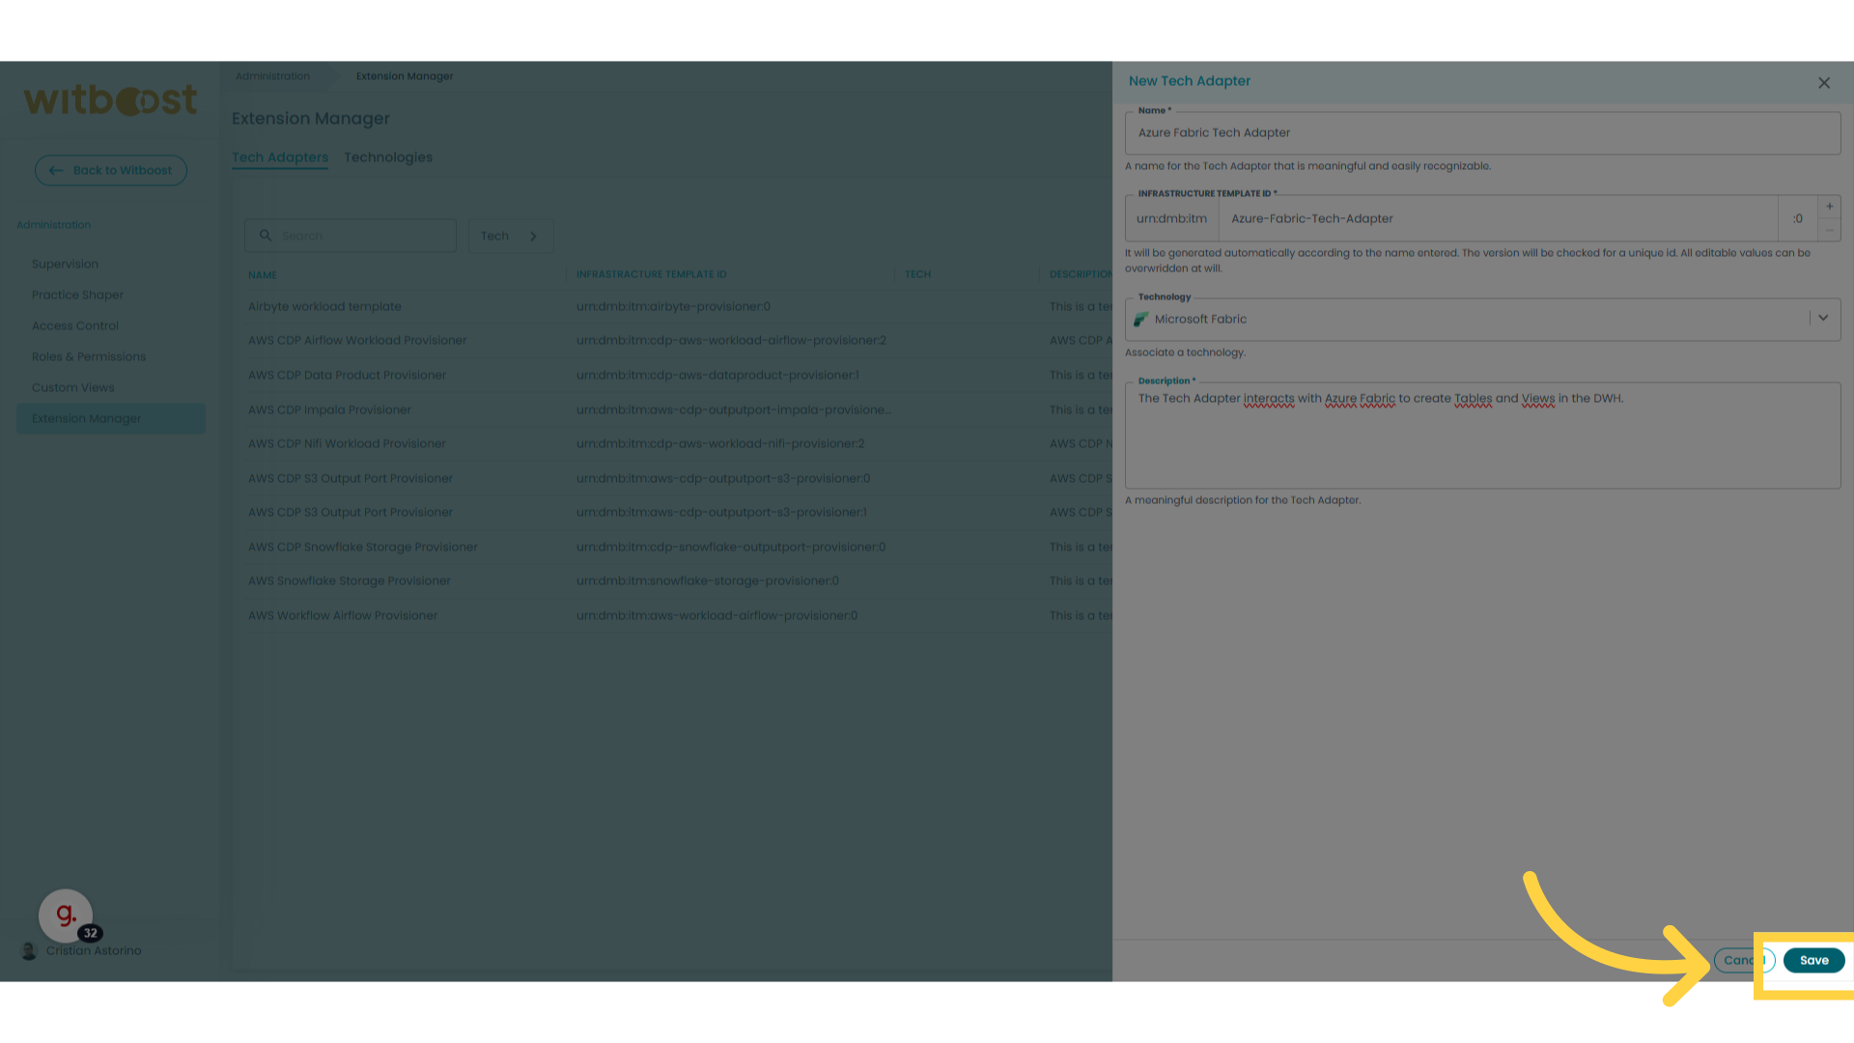Screen dimensions: 1854x1043
Task: Open Custom Views in the sidebar
Action: tap(72, 387)
